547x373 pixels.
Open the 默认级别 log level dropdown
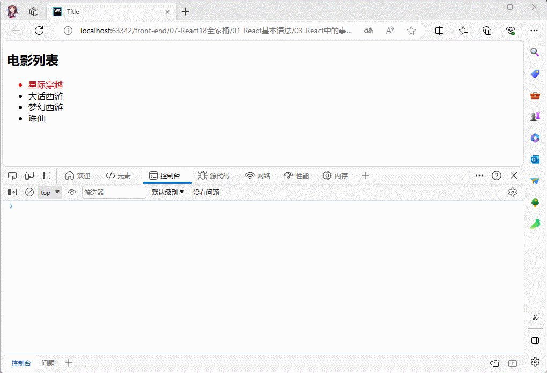point(168,192)
